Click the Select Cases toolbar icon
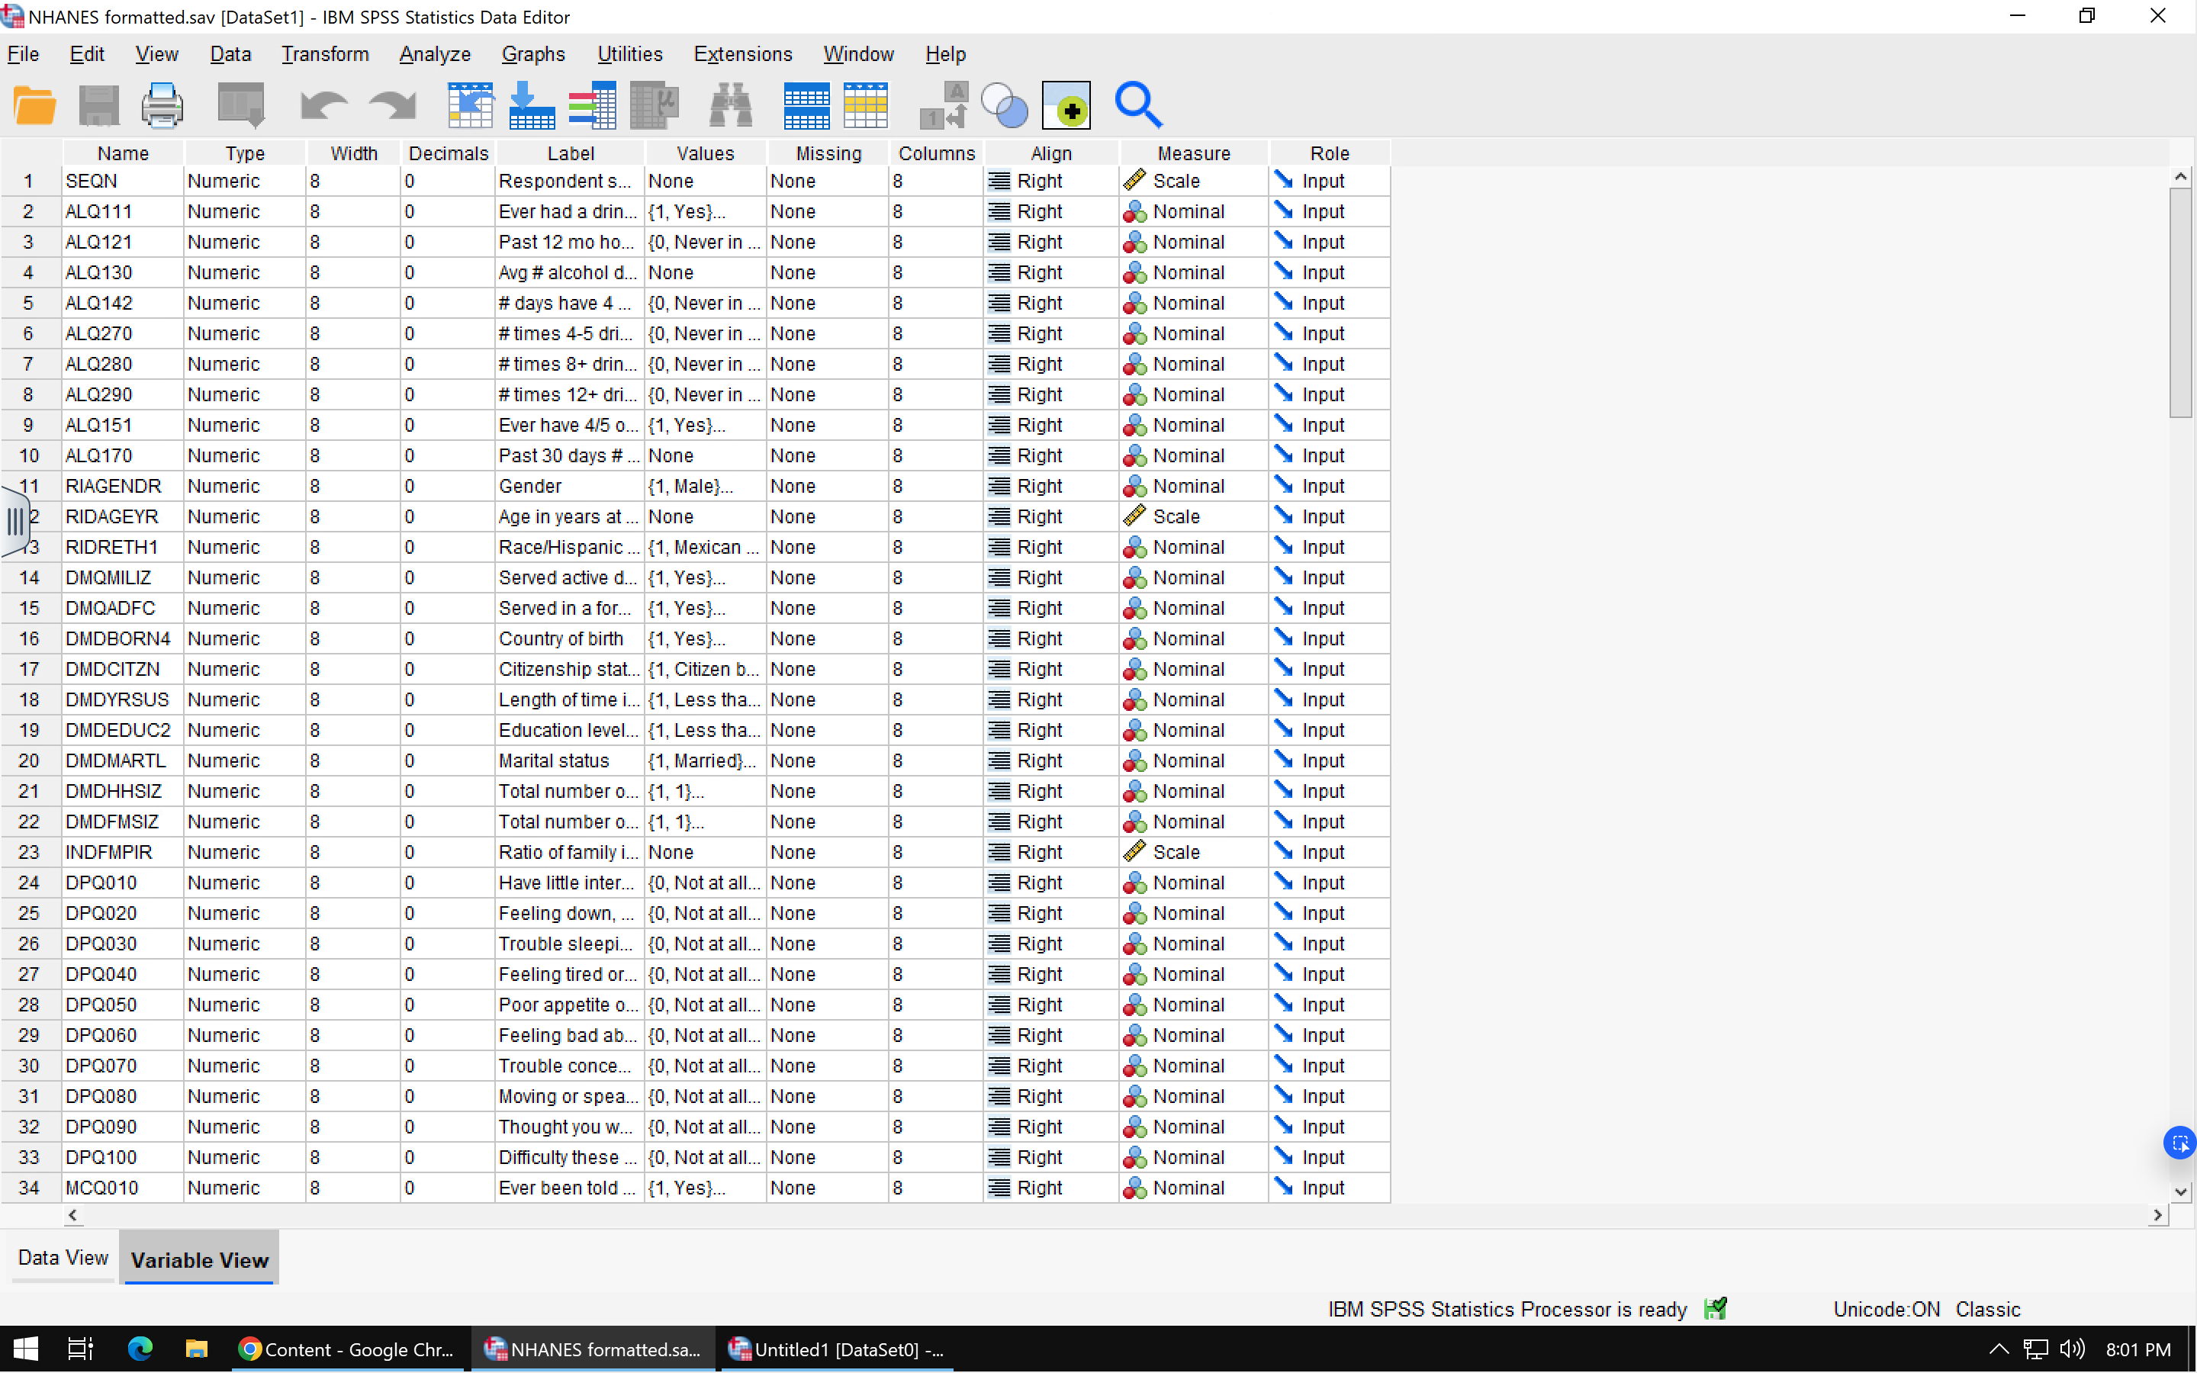The width and height of the screenshot is (2197, 1373). [865, 106]
